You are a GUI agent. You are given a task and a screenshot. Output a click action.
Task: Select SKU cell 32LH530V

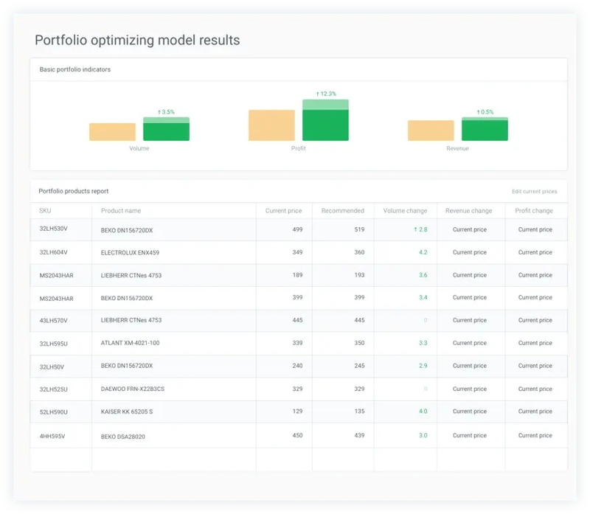[53, 229]
